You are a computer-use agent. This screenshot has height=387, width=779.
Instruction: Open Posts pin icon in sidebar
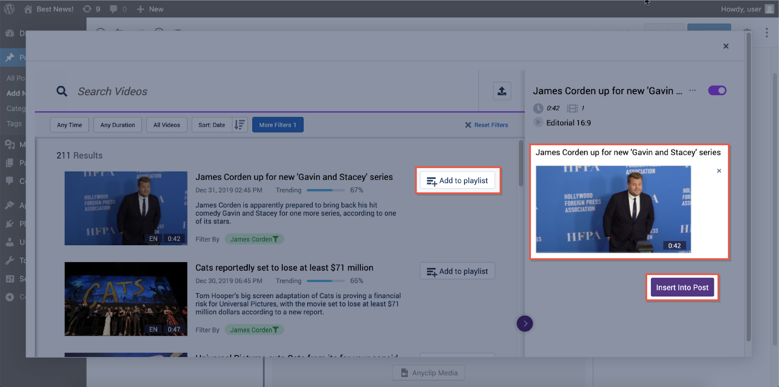[x=10, y=57]
